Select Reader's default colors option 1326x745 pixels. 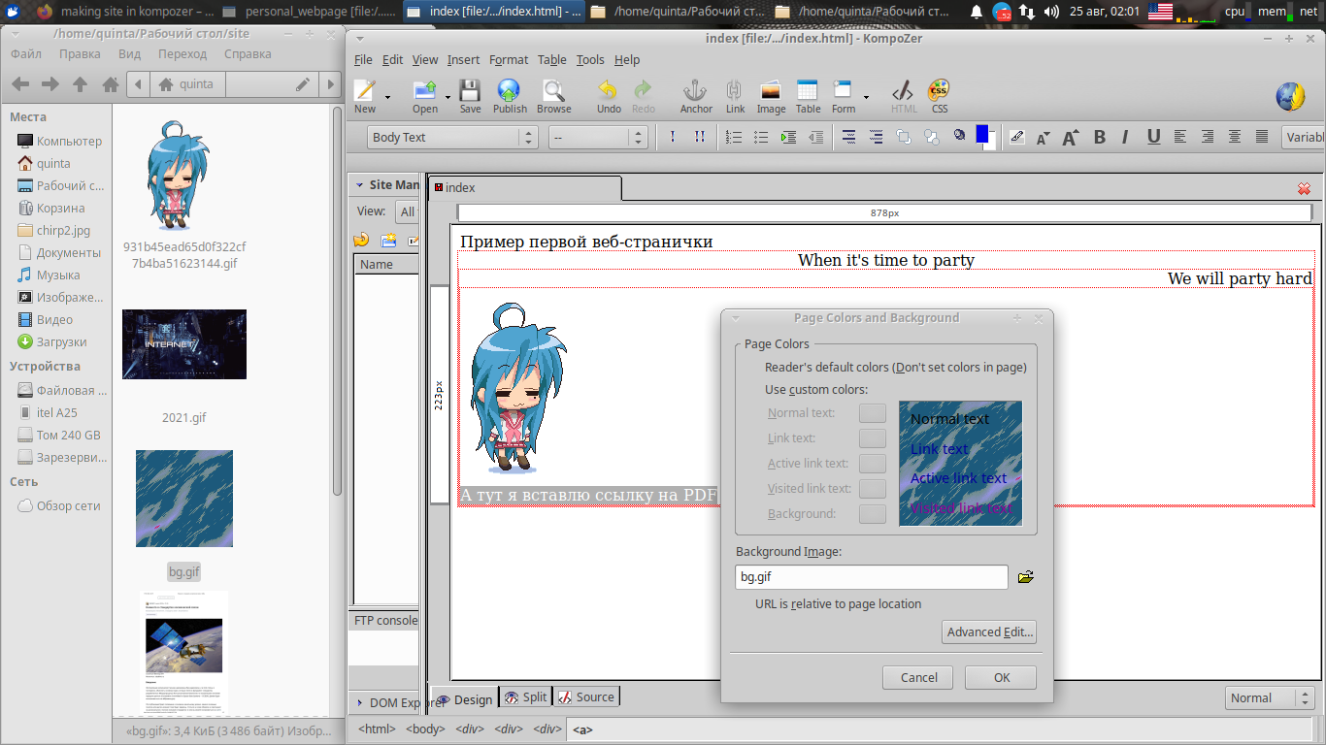click(x=895, y=368)
